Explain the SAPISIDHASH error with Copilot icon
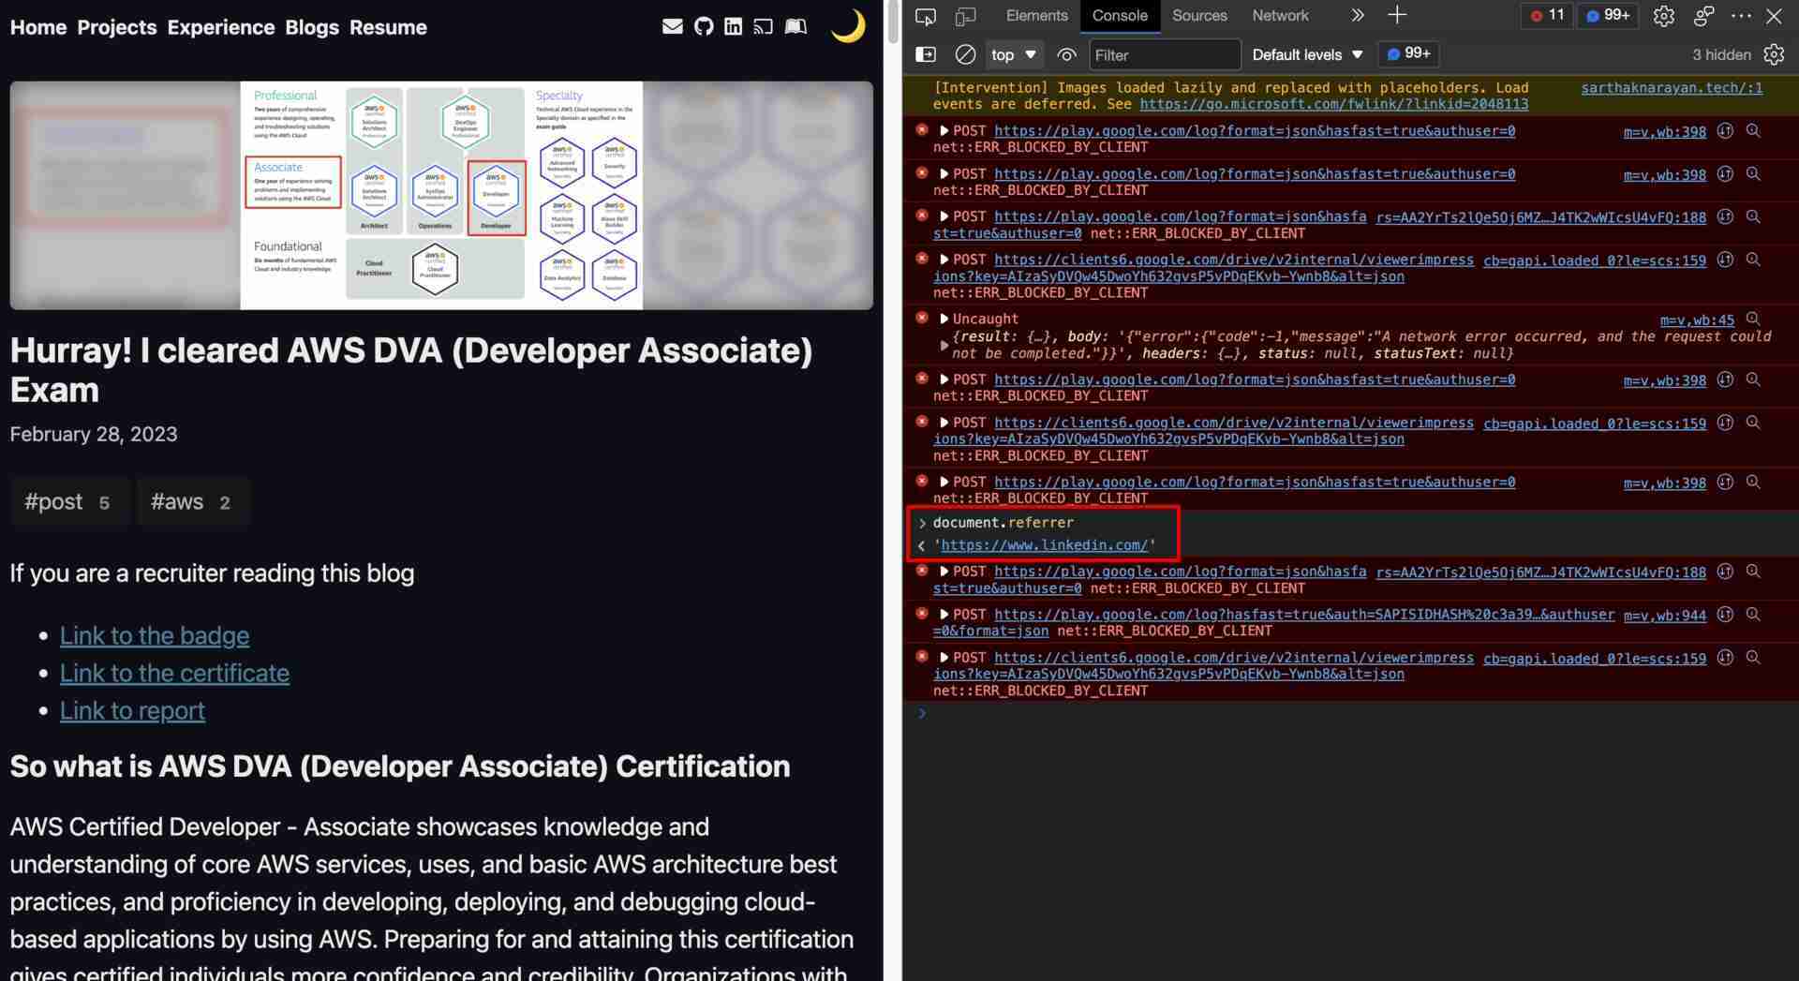 [1725, 615]
